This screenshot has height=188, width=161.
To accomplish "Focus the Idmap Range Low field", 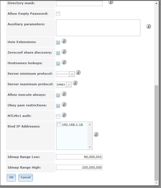I will click(x=79, y=157).
